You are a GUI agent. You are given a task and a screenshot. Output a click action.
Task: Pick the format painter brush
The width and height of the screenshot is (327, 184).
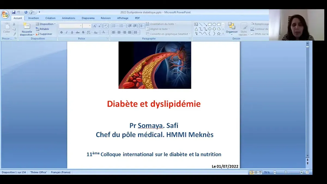tap(14, 34)
